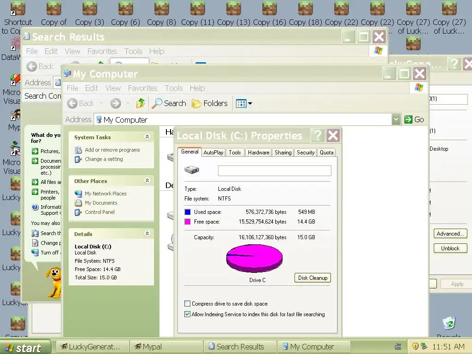Select the Copy of desktop icon

pos(53,13)
